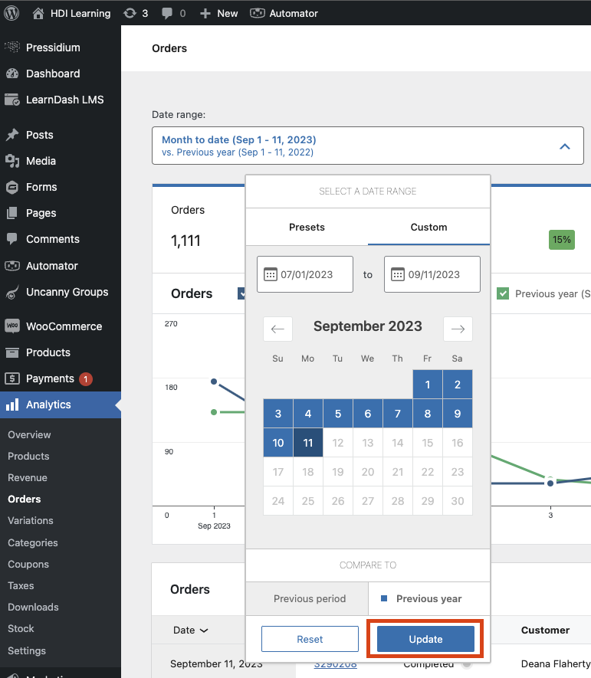Open LearnDash LMS menu
This screenshot has height=678, width=591.
click(64, 100)
